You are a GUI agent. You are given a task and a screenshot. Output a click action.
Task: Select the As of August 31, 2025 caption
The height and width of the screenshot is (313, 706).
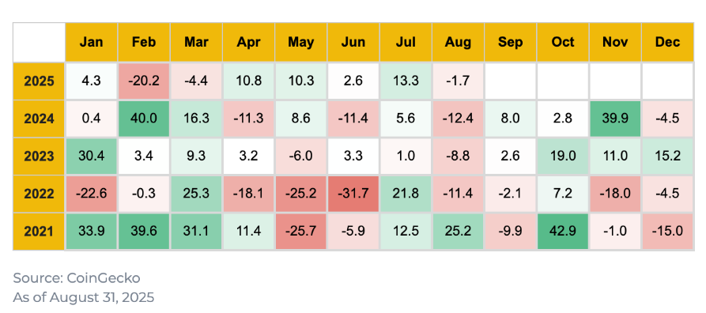pos(83,298)
